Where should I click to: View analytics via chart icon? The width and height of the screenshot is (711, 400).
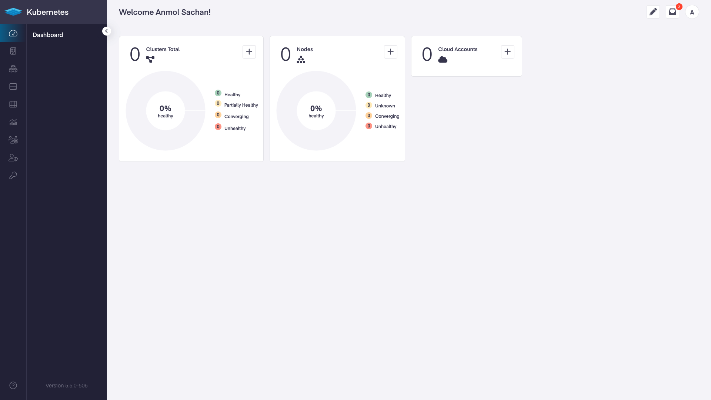point(13,122)
